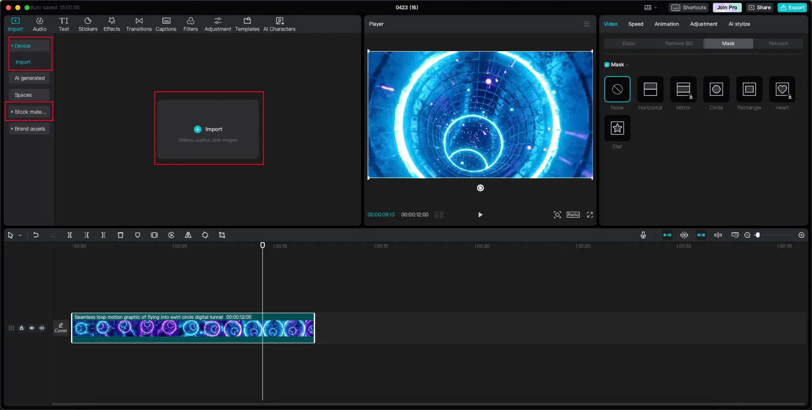Image resolution: width=812 pixels, height=410 pixels.
Task: Open the Adjustment tab in right panel
Action: [703, 24]
